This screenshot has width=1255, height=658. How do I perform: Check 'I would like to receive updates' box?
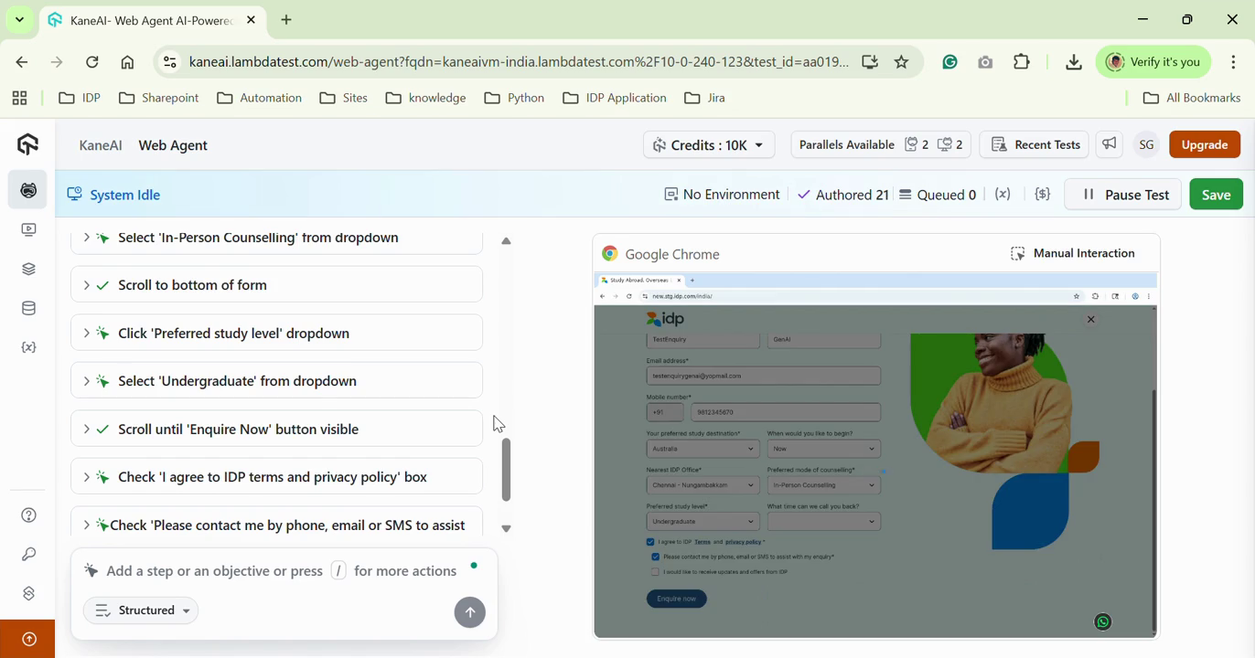pos(655,572)
